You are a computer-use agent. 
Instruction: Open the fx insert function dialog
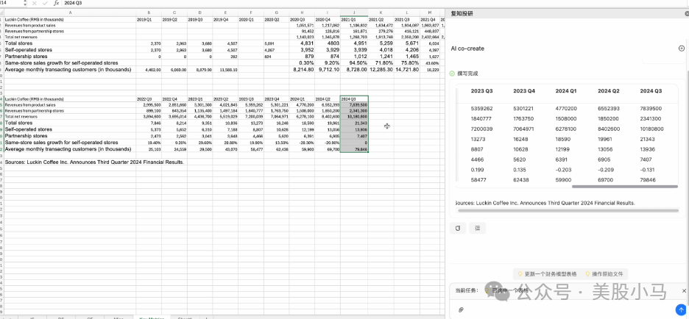coord(56,3)
